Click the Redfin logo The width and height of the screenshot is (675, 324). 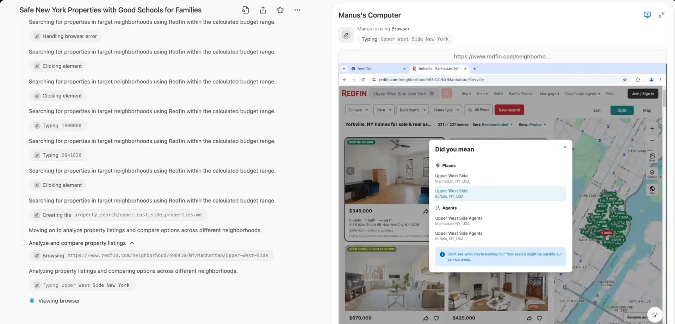click(354, 94)
